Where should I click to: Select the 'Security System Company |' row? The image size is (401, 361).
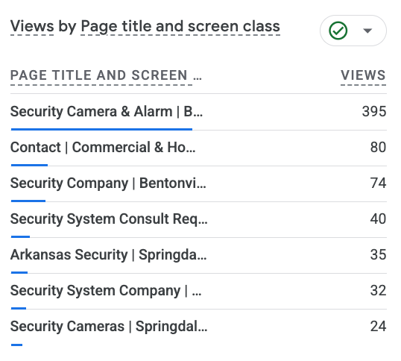coord(198,291)
